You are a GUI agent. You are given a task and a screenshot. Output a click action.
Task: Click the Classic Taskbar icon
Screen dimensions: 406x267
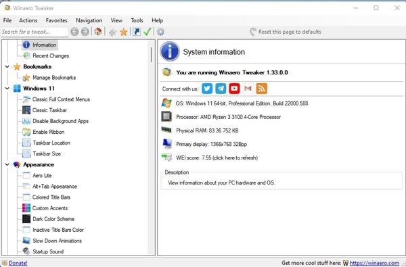(x=26, y=110)
